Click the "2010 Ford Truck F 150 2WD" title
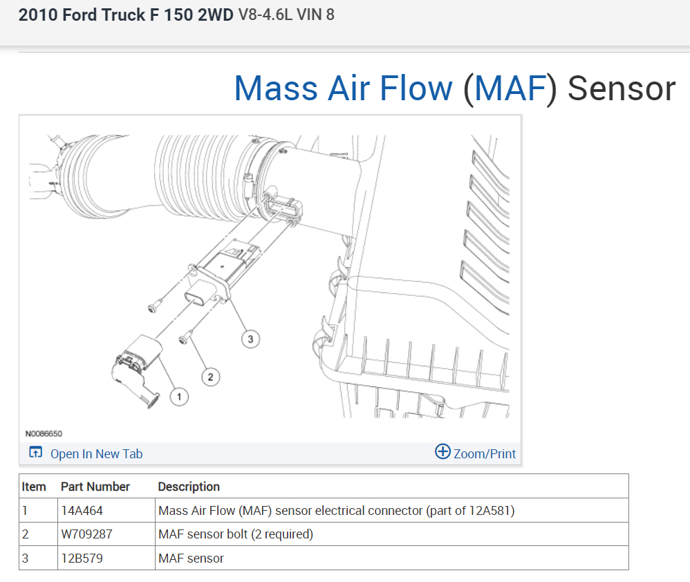 click(x=126, y=15)
